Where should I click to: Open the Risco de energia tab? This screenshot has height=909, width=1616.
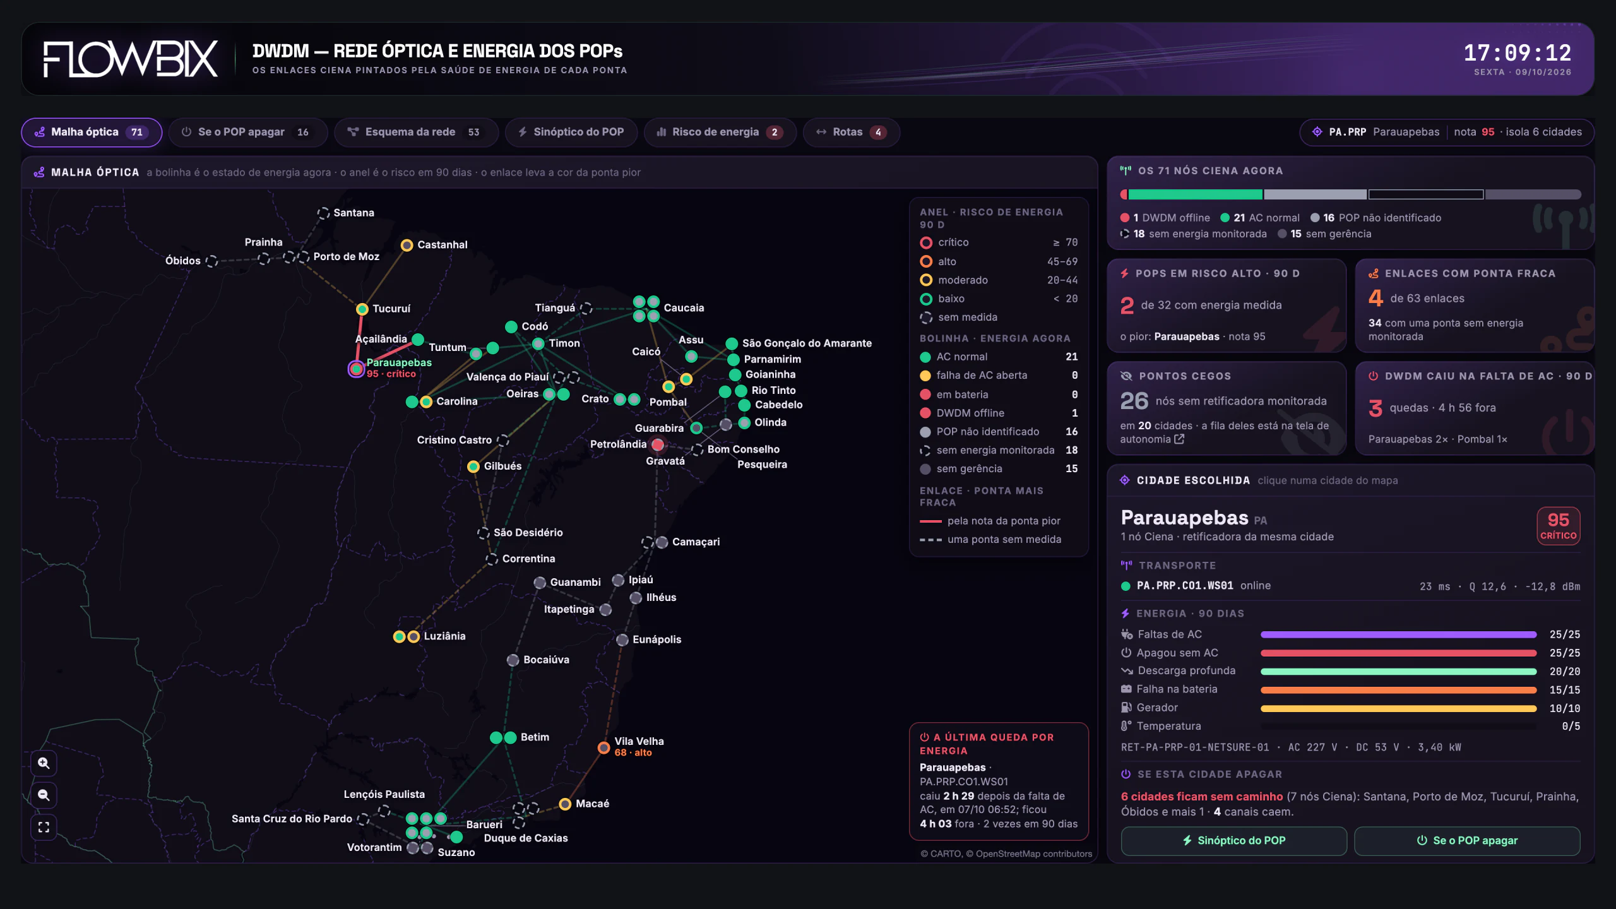pos(720,132)
